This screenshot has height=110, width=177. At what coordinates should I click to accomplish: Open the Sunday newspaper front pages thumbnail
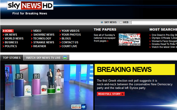[129, 39]
